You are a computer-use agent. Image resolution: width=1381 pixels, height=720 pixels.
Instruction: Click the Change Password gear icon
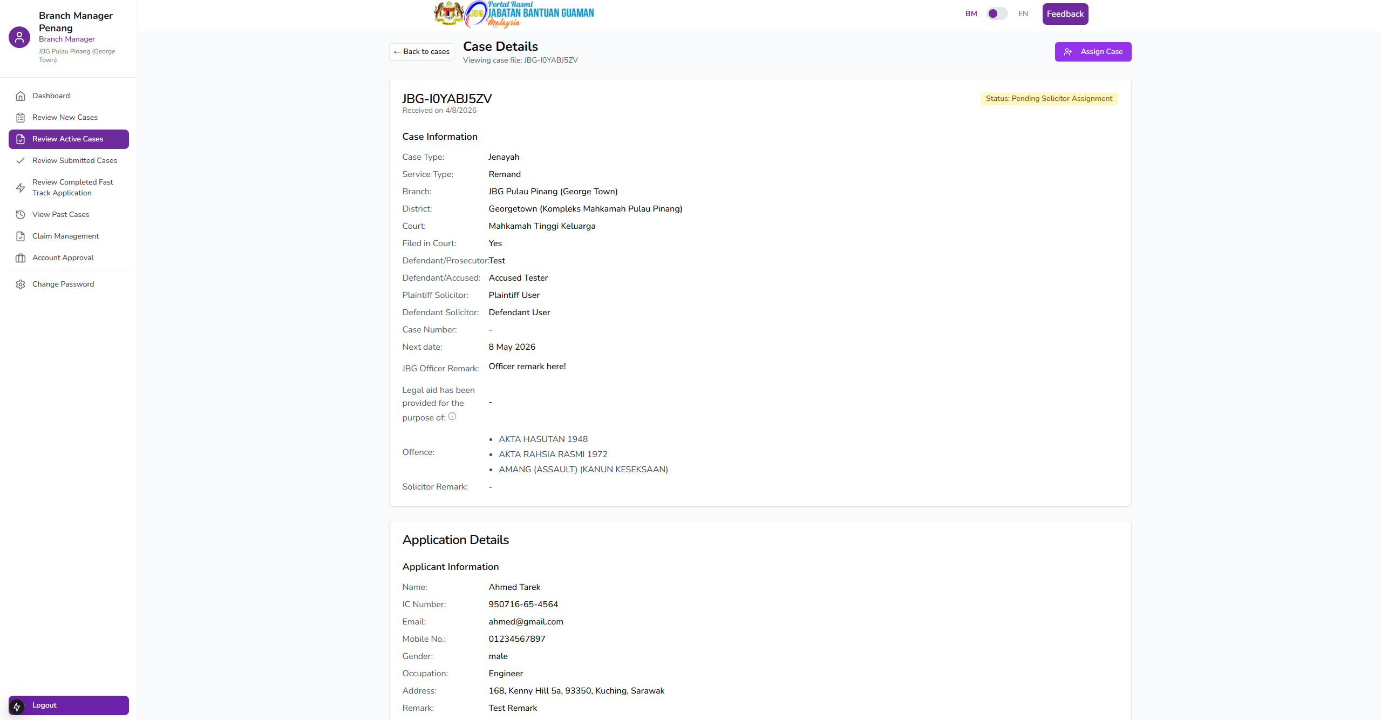[x=21, y=284]
